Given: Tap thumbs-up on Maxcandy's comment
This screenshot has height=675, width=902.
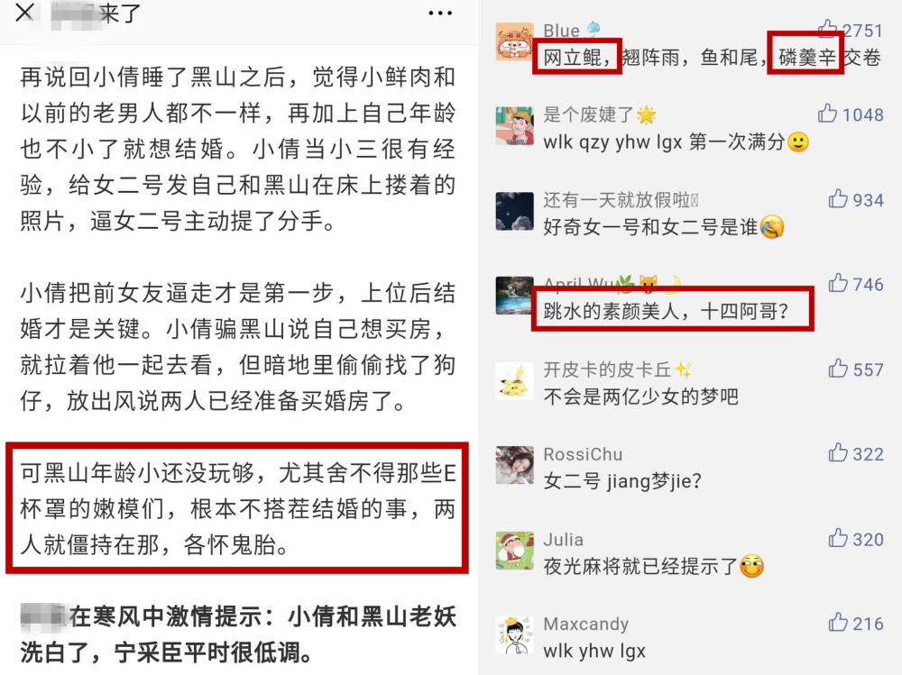Looking at the screenshot, I should click(x=838, y=622).
